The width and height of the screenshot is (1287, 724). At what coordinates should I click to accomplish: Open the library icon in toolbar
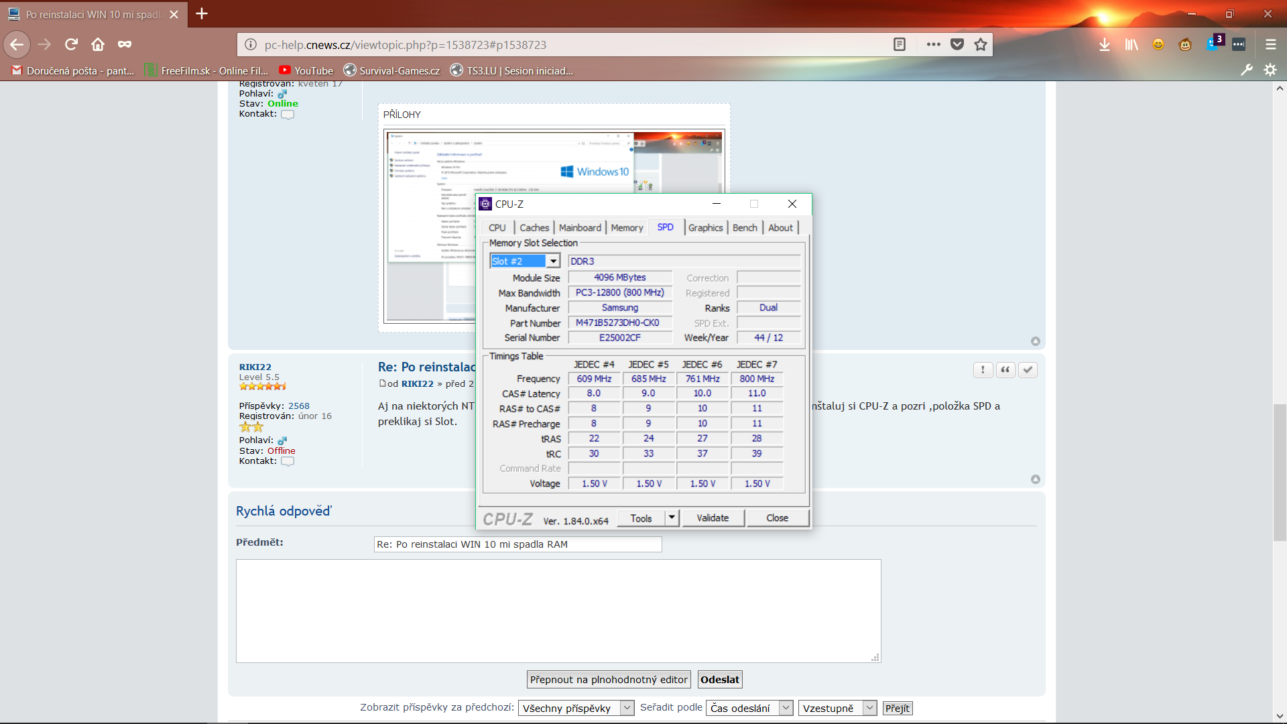point(1131,44)
